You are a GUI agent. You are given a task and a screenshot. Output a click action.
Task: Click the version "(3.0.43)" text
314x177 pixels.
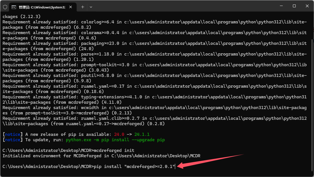pos(99,70)
